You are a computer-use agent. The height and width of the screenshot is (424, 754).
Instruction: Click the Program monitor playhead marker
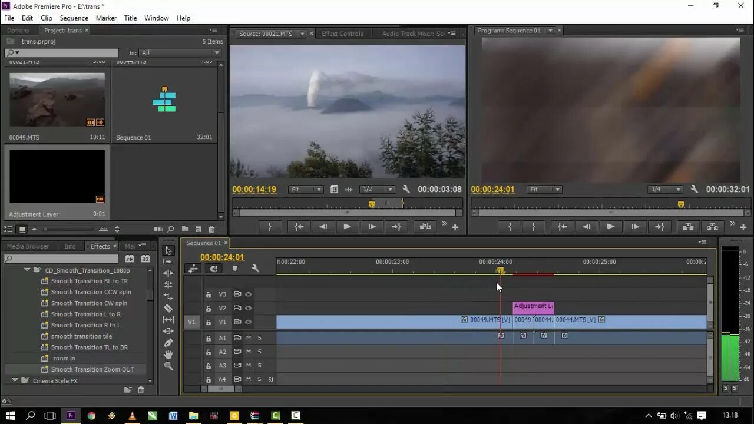pyautogui.click(x=681, y=205)
